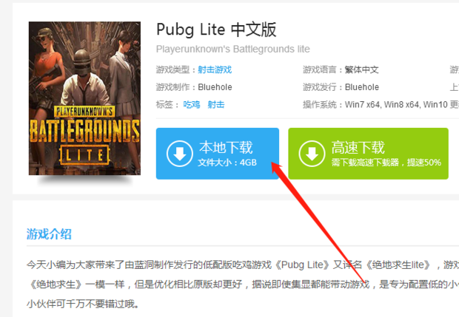Click the 游戏介绍 section heading
The height and width of the screenshot is (317, 459).
point(49,234)
